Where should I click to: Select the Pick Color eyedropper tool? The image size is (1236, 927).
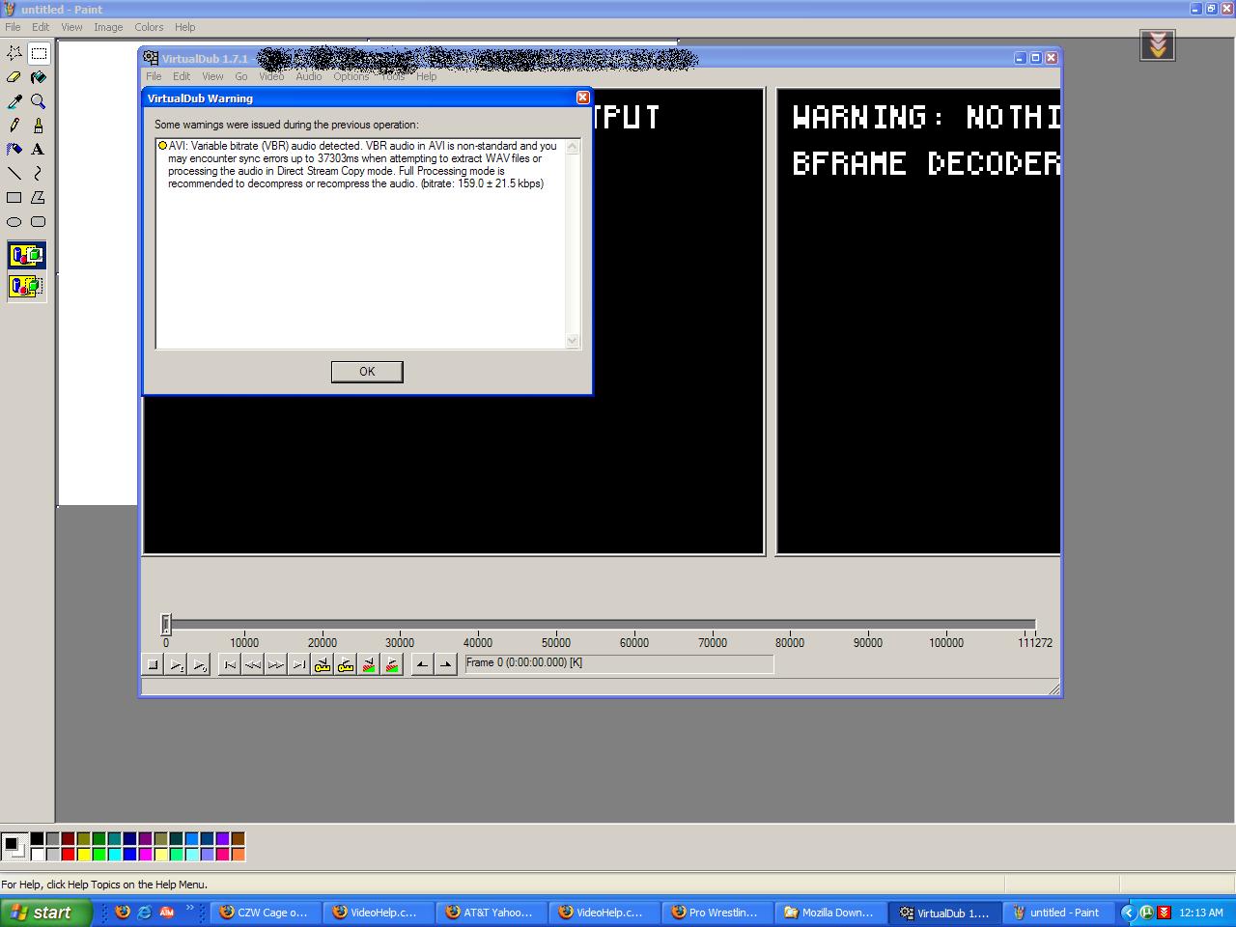click(x=14, y=101)
